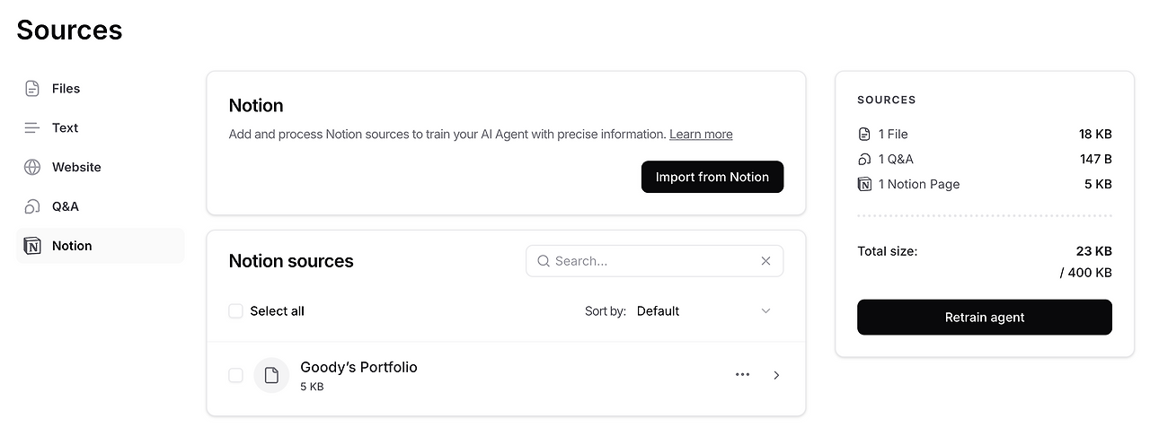The image size is (1150, 436).
Task: Go to the Q&A sources tab
Action: [x=66, y=207]
